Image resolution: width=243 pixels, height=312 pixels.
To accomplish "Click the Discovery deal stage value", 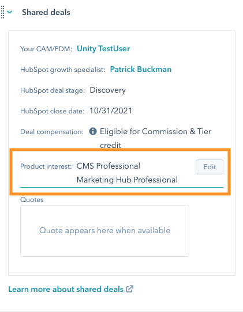I will click(108, 90).
